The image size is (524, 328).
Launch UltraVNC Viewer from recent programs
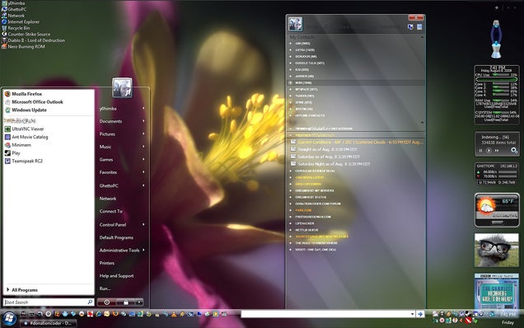[x=28, y=129]
